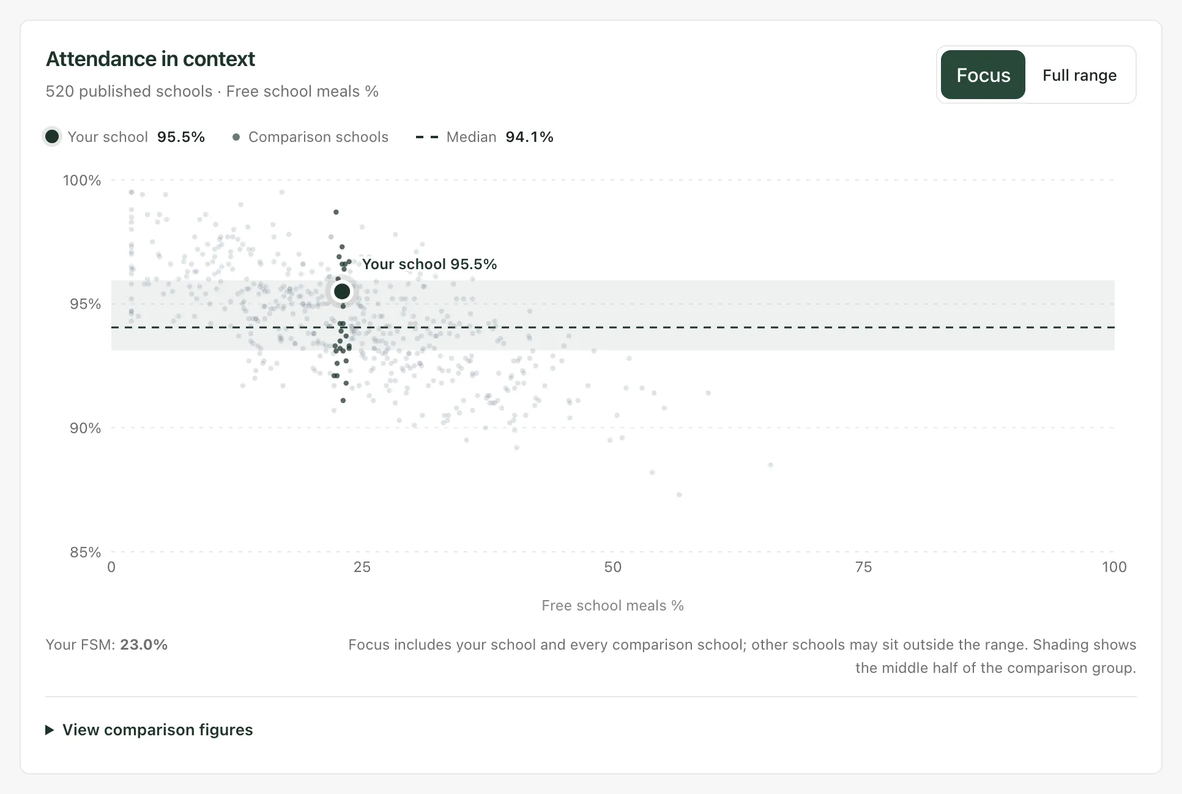
Task: Click the large Your school data point
Action: (342, 291)
